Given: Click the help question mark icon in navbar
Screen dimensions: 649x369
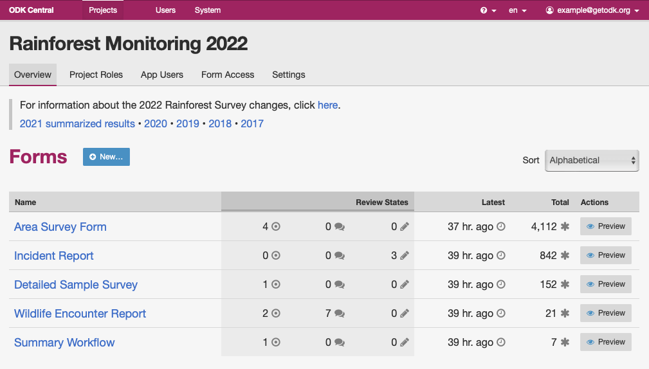Looking at the screenshot, I should pyautogui.click(x=484, y=10).
